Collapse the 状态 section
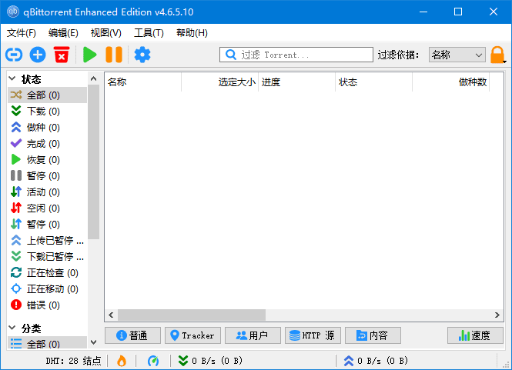The image size is (512, 370). coord(12,78)
